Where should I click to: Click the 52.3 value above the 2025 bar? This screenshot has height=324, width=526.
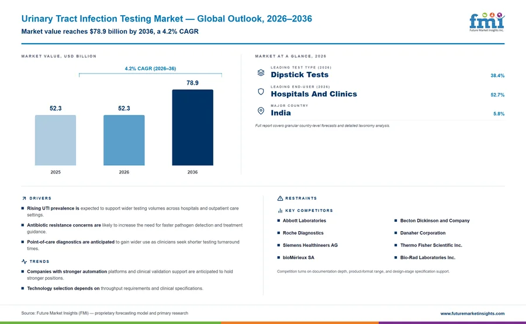pos(56,108)
